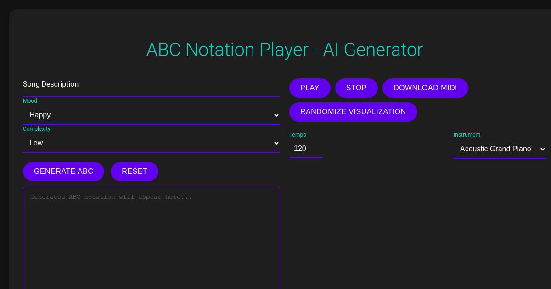The image size is (551, 289).
Task: Open the Mood dropdown showing Happy
Action: click(x=152, y=115)
